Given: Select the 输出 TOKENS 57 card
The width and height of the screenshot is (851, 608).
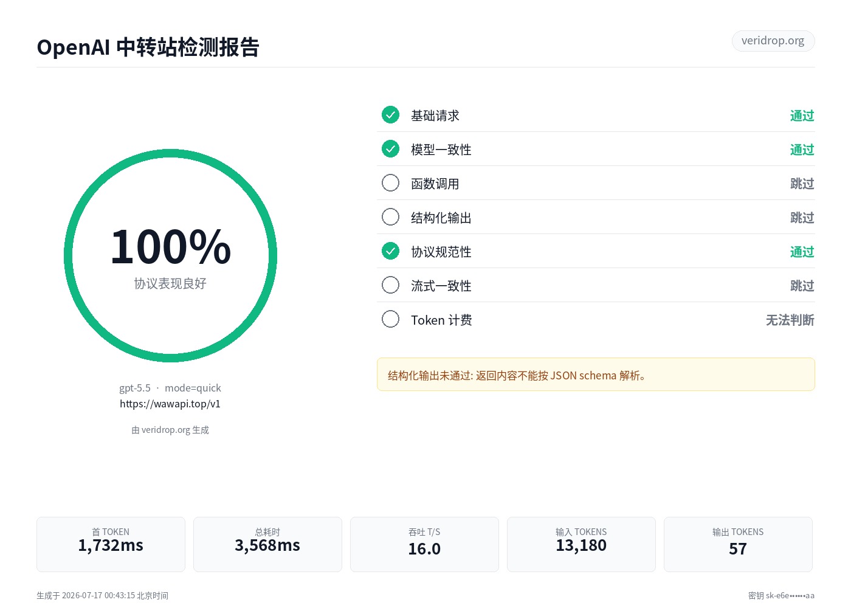Looking at the screenshot, I should point(738,544).
